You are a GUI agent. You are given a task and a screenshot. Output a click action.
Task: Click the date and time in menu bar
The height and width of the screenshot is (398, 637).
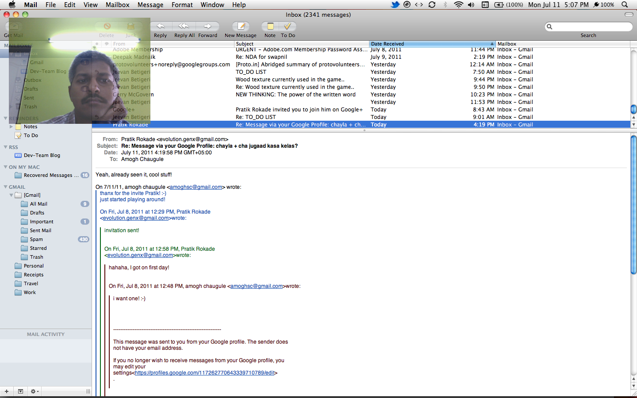tap(558, 4)
